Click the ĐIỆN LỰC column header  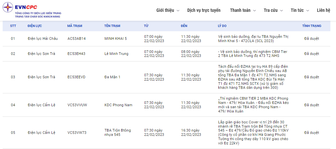(x=35, y=26)
